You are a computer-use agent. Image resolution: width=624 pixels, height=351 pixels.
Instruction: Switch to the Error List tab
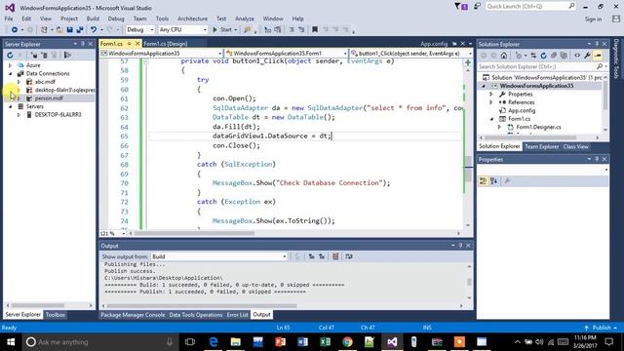[x=237, y=314]
